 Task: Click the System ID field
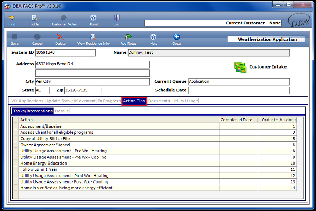pos(65,53)
